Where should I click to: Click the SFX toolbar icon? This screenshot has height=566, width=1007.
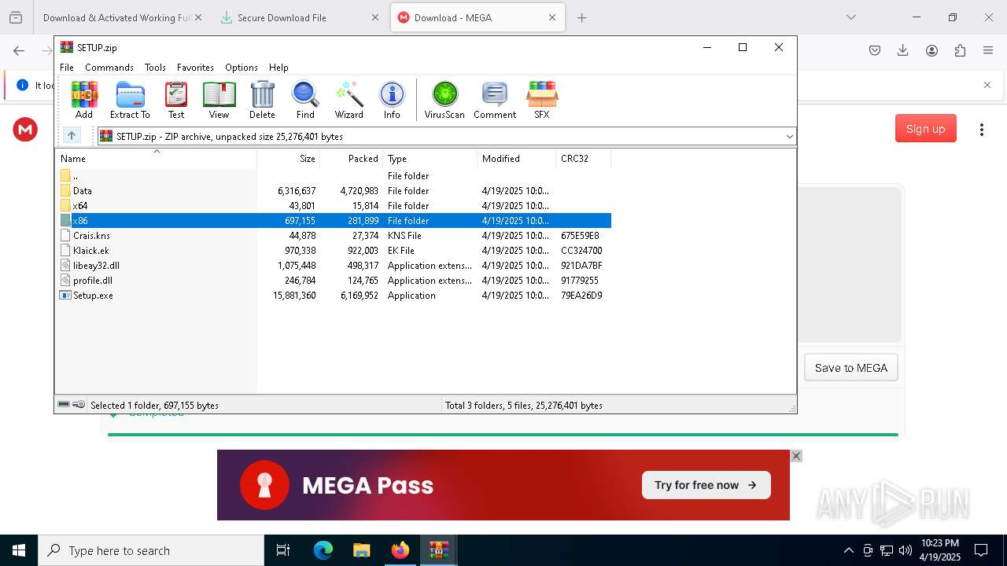pos(542,100)
